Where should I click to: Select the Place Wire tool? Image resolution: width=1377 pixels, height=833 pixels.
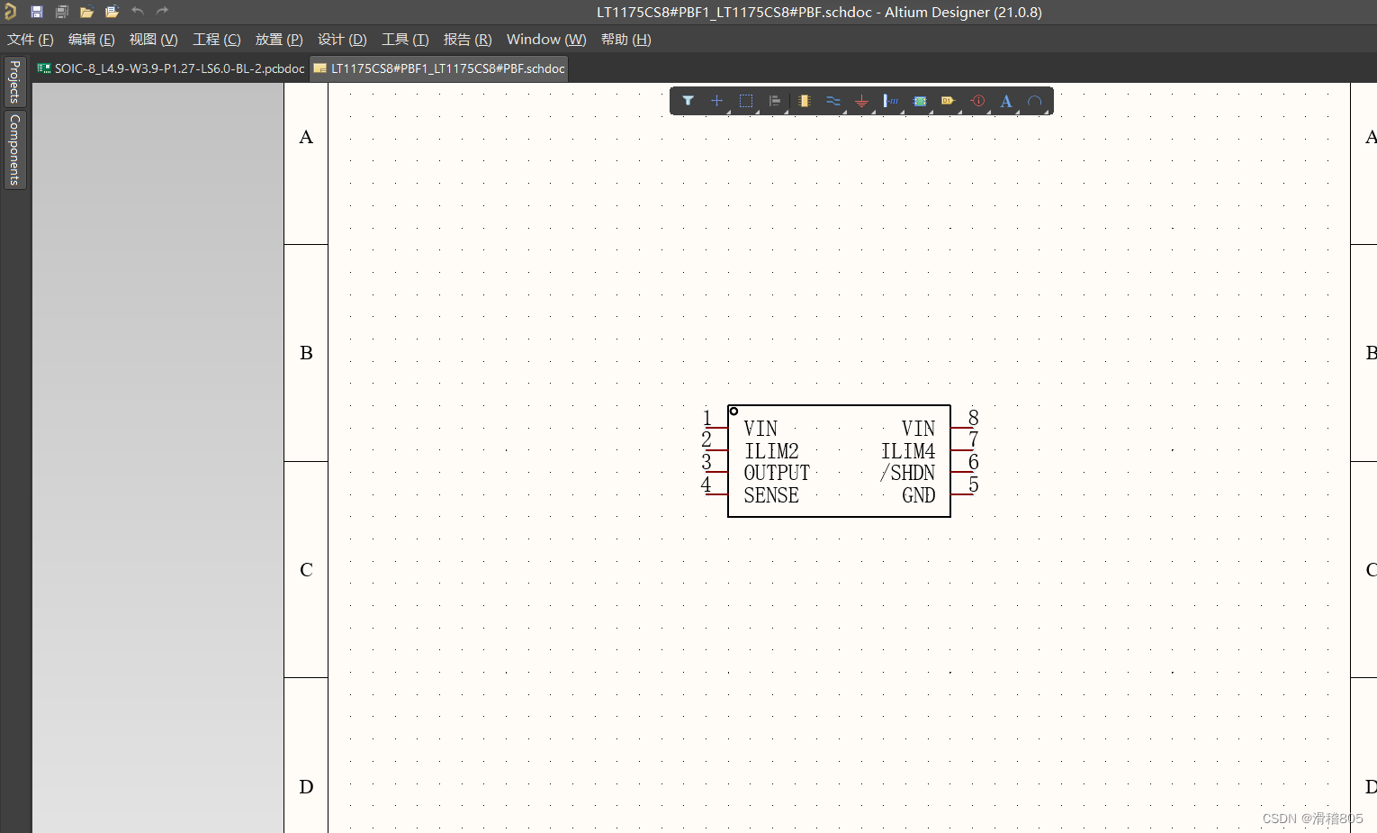click(833, 101)
